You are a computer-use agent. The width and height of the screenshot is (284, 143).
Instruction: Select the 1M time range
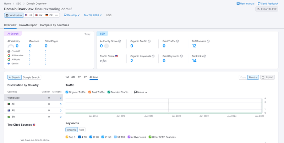pos(67,77)
